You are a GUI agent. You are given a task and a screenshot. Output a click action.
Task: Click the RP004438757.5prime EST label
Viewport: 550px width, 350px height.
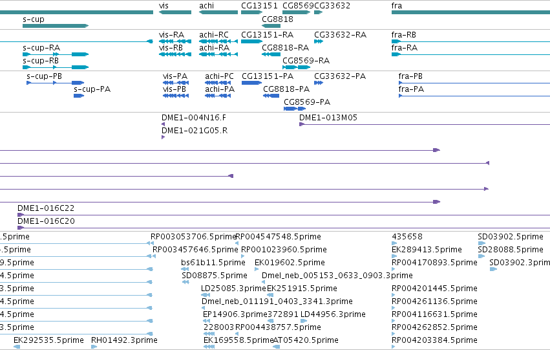point(278,327)
